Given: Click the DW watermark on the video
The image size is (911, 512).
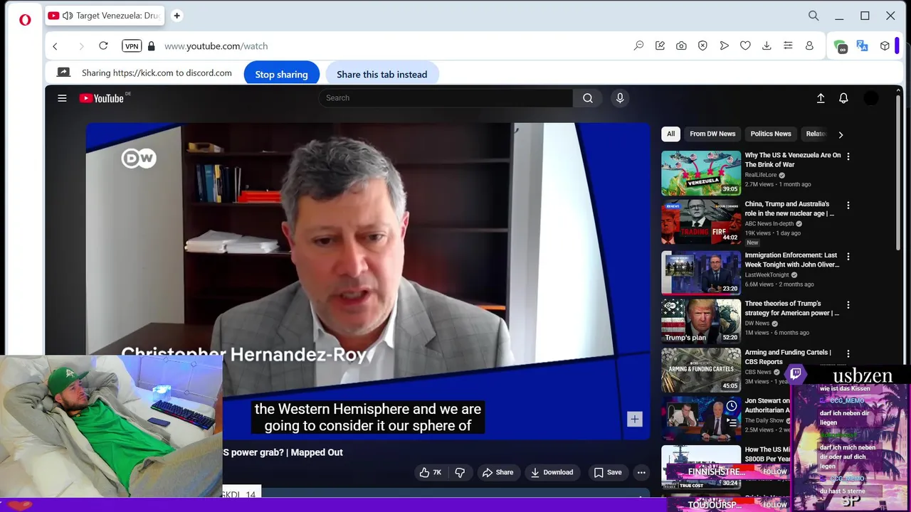Looking at the screenshot, I should click(139, 158).
